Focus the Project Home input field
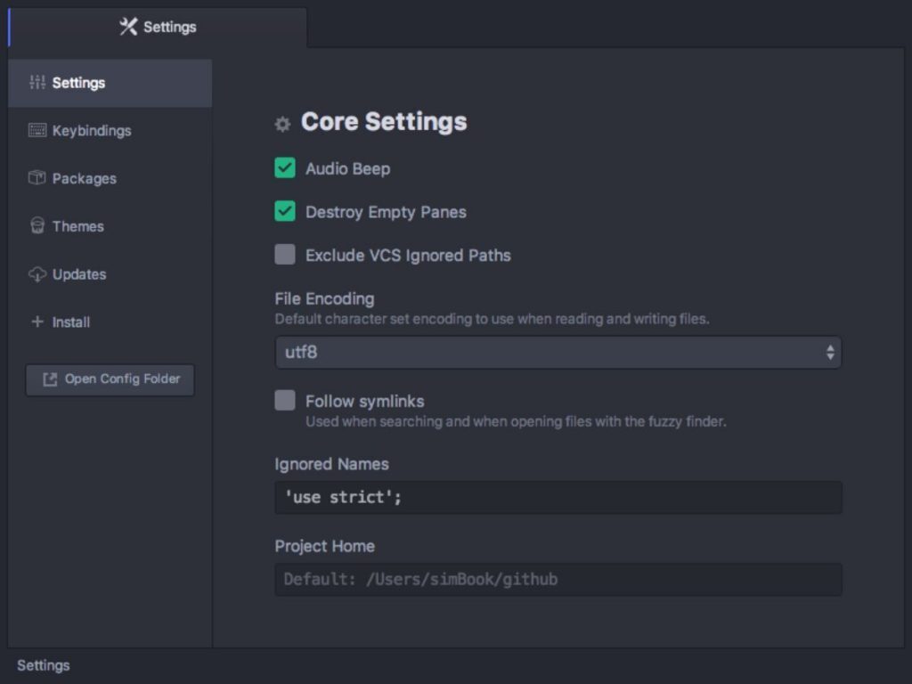The height and width of the screenshot is (684, 912). tap(558, 579)
